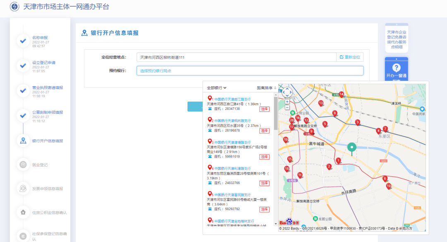The width and height of the screenshot is (447, 242).
Task: Click the 设立登记申请 step checkmark icon
Action: 23,65
